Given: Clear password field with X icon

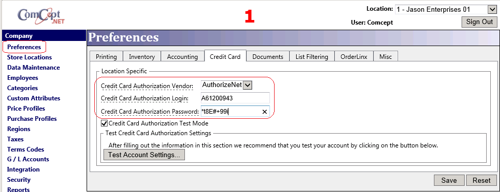Looking at the screenshot, I should (264, 112).
